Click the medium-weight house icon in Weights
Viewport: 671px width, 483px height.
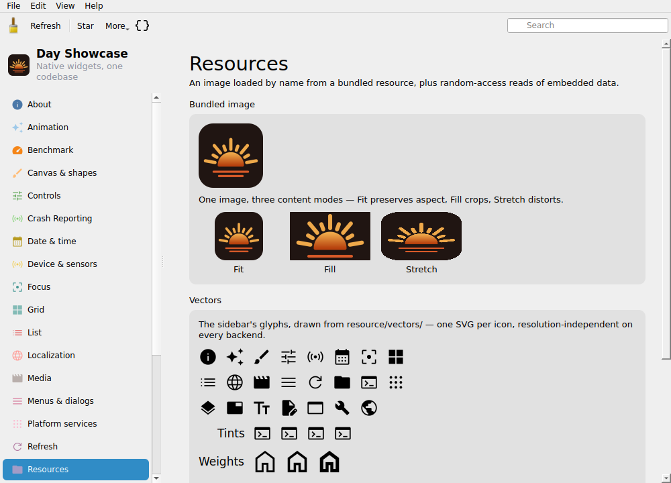(297, 462)
